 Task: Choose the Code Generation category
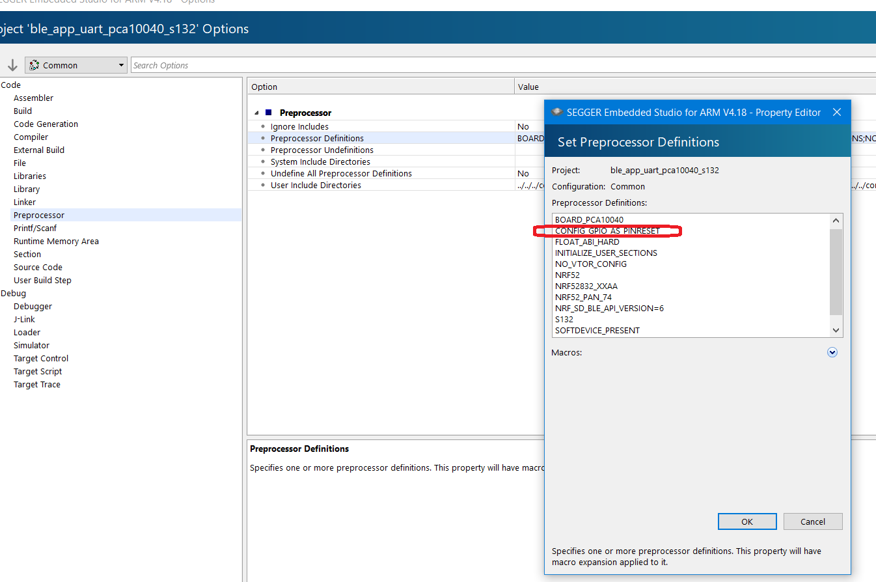point(46,124)
